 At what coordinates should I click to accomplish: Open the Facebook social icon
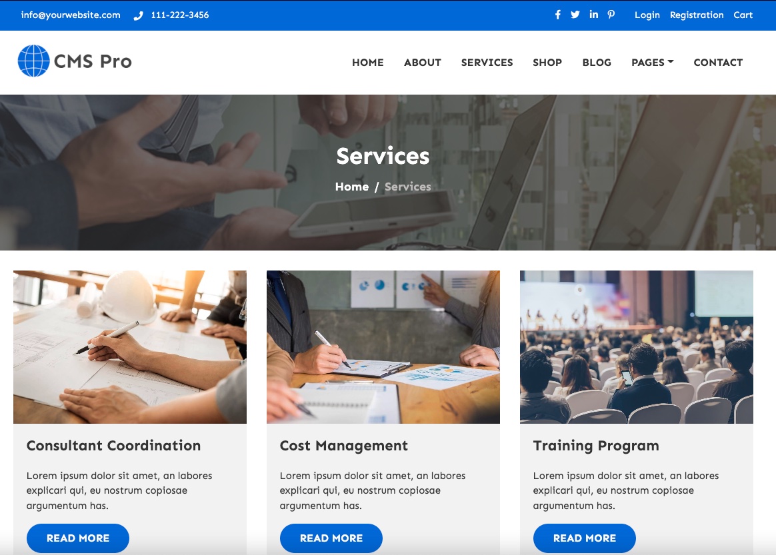558,15
